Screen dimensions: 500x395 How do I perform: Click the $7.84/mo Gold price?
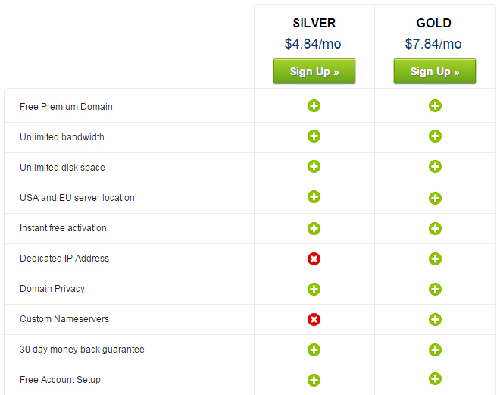pyautogui.click(x=434, y=44)
